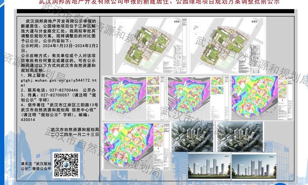Select the fax number 027-82700057

pyautogui.click(x=55, y=95)
